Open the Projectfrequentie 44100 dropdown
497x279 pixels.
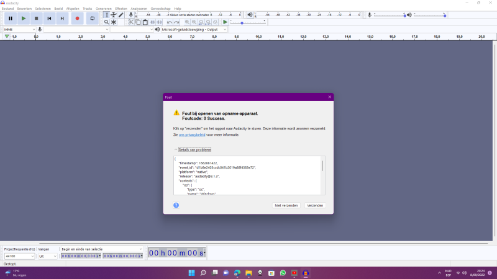point(19,255)
